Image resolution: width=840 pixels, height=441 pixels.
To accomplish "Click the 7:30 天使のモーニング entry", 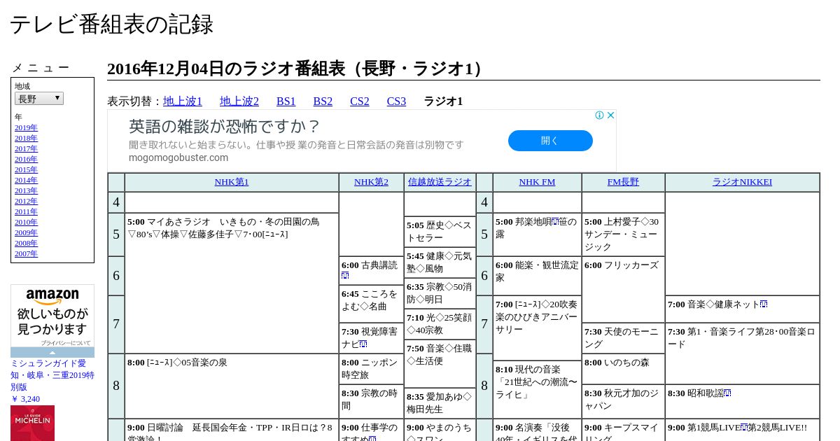I will click(623, 338).
